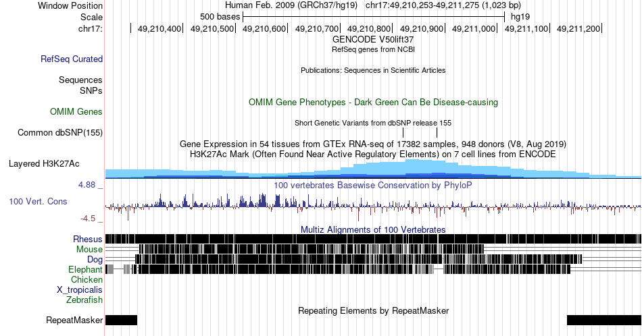Screen dimensions: 642x336
Task: Click the Human Feb. 2009 assembly text
Action: point(291,5)
